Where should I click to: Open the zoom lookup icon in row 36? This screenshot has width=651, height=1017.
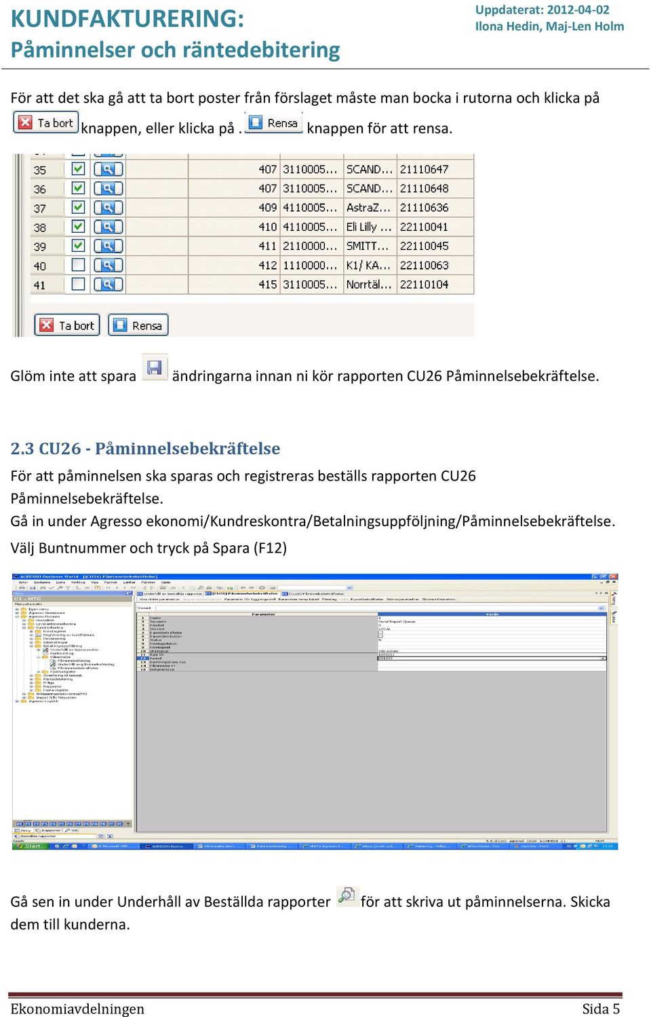(108, 188)
